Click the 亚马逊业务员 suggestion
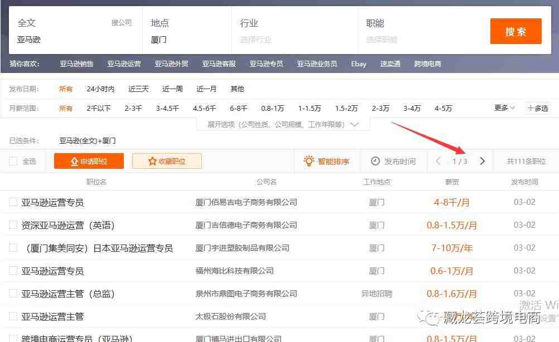Viewport: 559px width, 342px height. coord(317,63)
